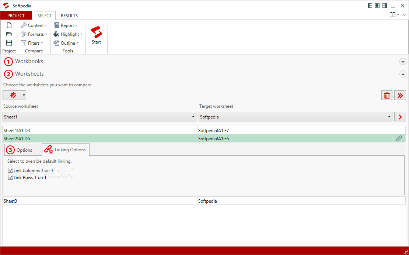Add worksheet pair with single chevron button
Viewport: 409px width, 255px height.
pyautogui.click(x=400, y=117)
